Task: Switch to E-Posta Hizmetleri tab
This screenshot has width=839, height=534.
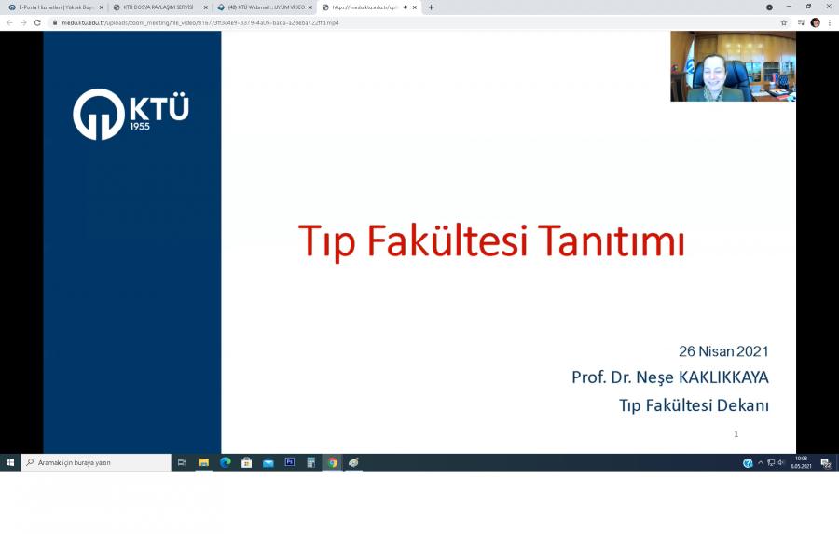Action: point(54,7)
